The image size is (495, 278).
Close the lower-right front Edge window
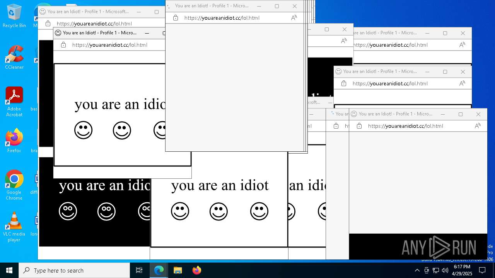pos(478,114)
